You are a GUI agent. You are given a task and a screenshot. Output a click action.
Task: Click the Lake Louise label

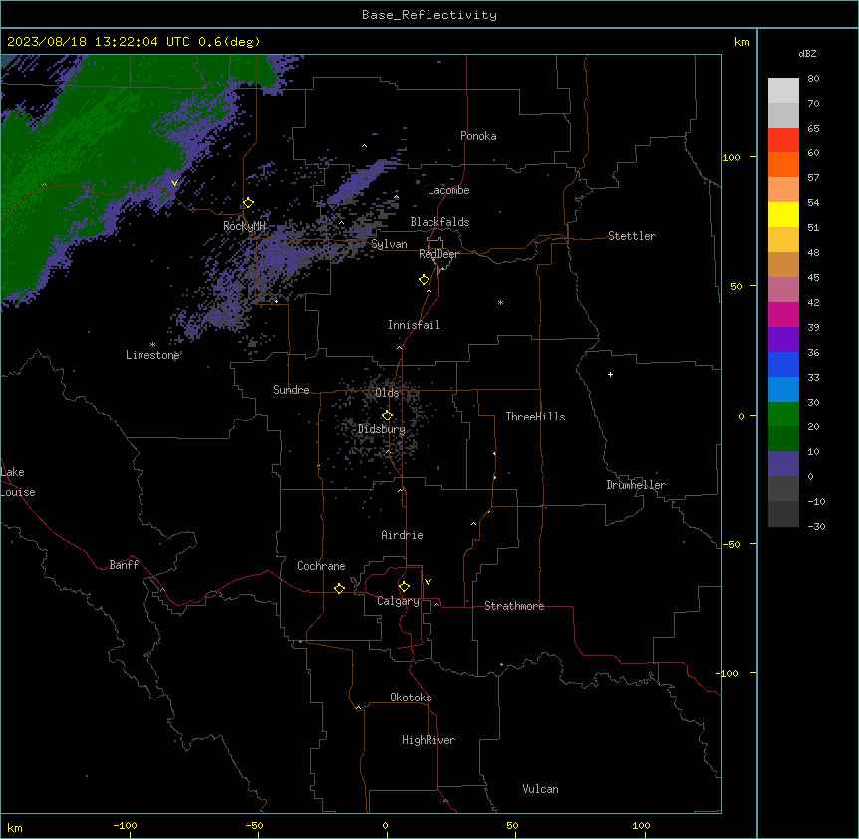pos(18,482)
